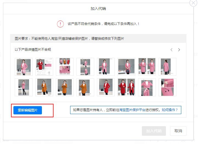Select first thumbnail with Elegant text overlay
The height and width of the screenshot is (144, 198).
24,67
